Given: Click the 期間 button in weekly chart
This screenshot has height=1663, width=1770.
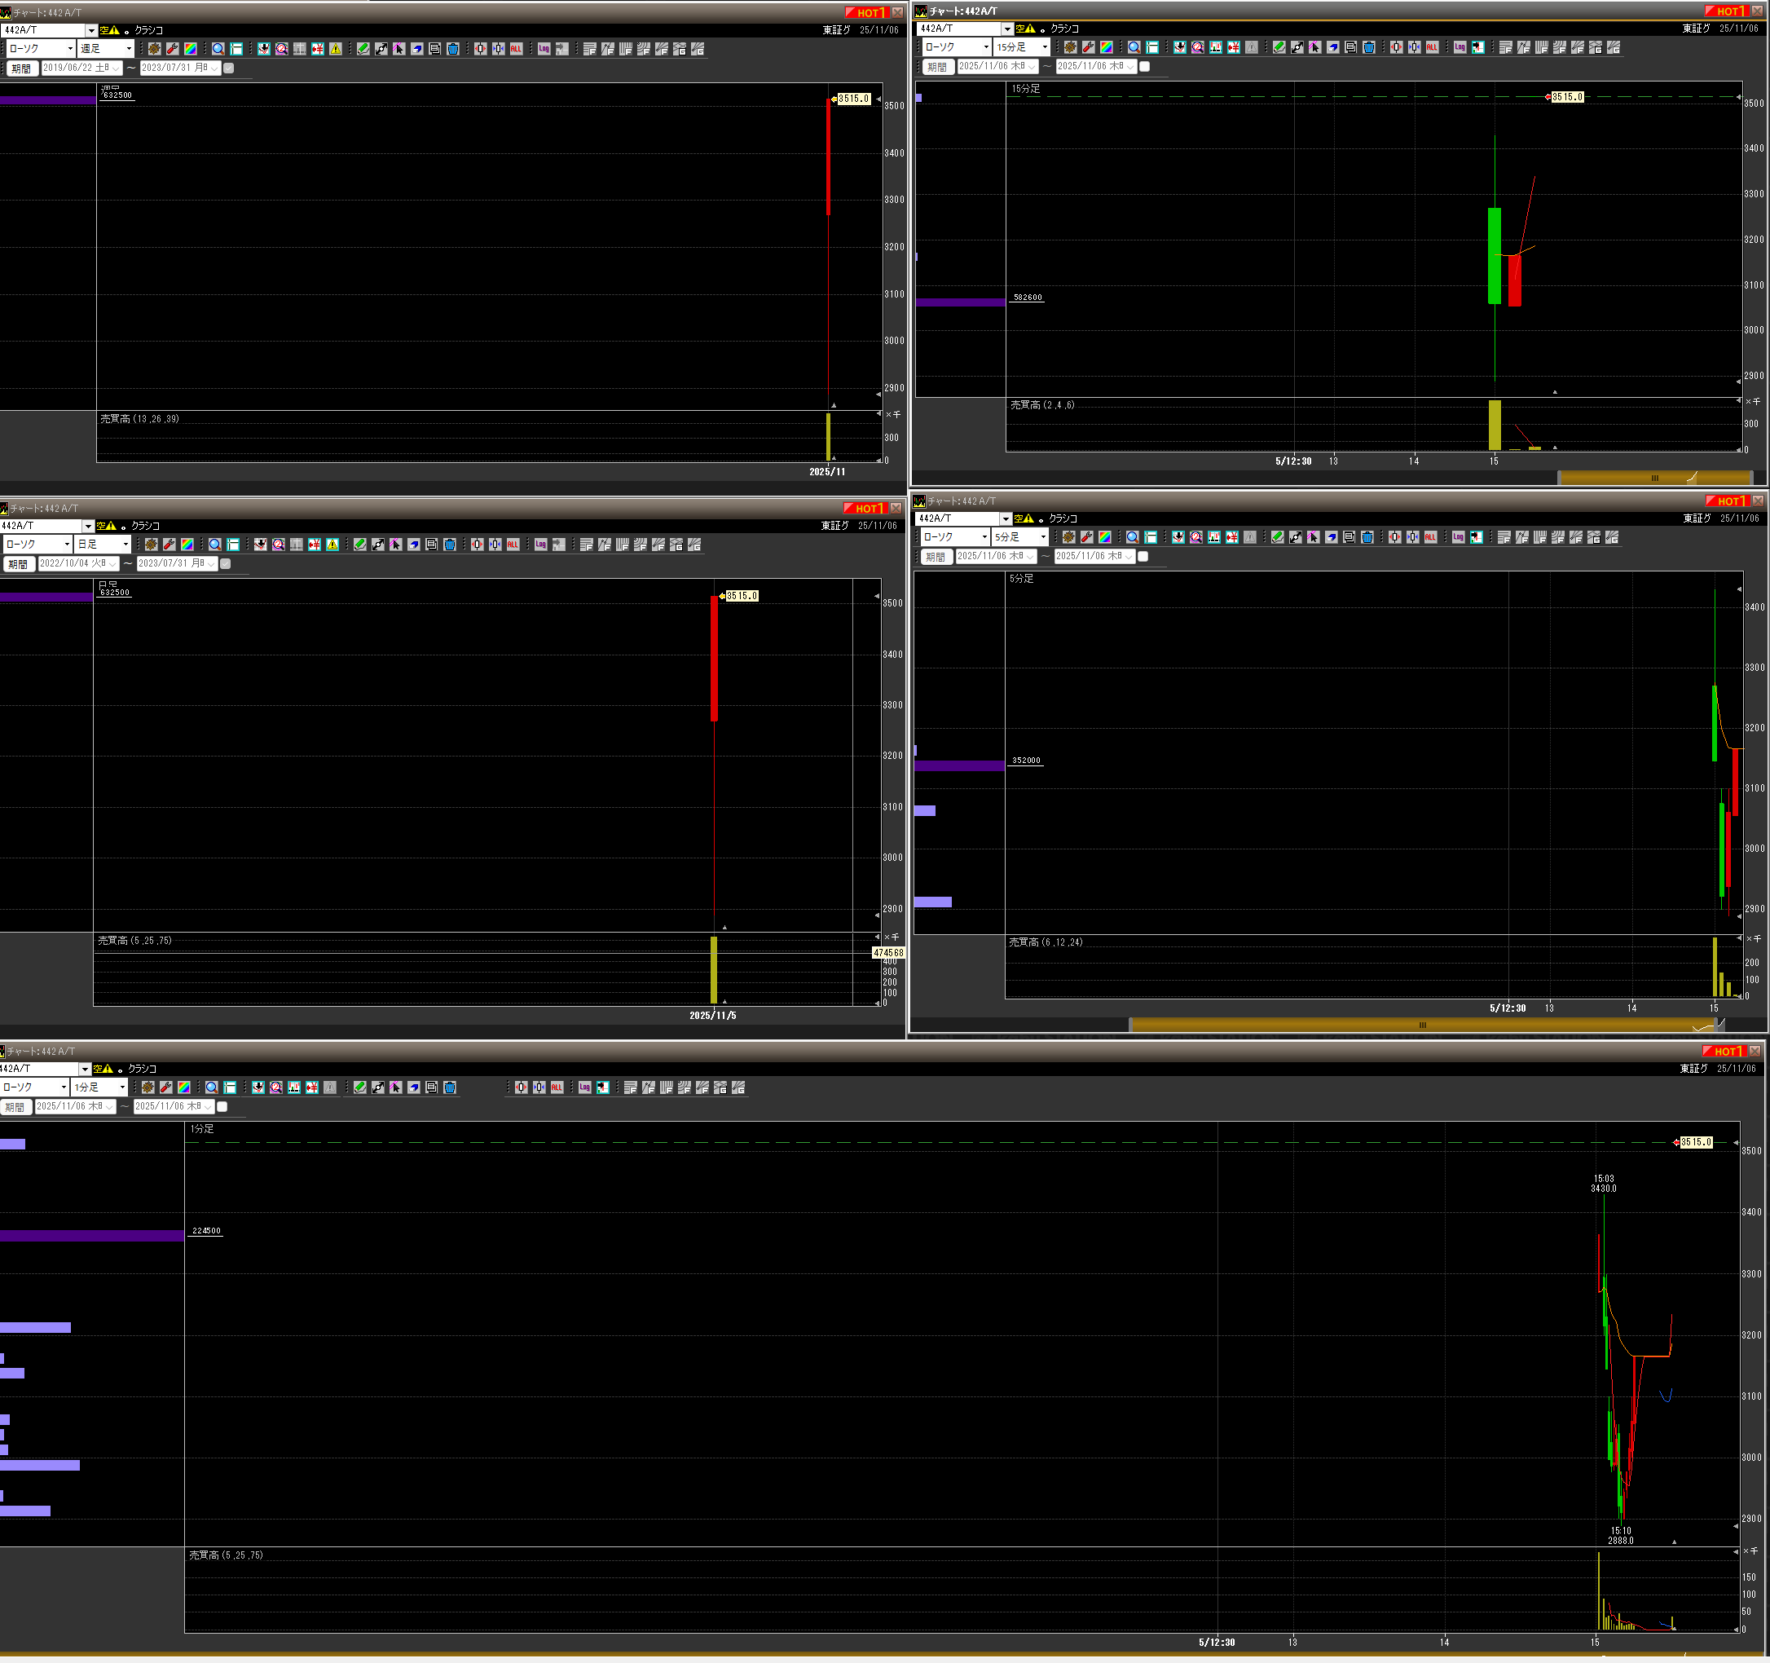Looking at the screenshot, I should tap(20, 68).
